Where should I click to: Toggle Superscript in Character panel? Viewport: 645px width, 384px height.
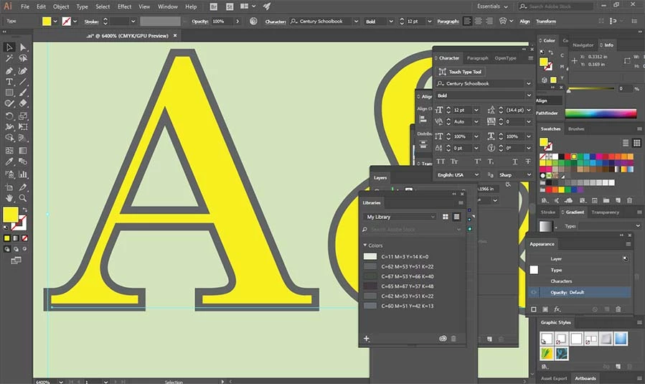[x=478, y=161]
